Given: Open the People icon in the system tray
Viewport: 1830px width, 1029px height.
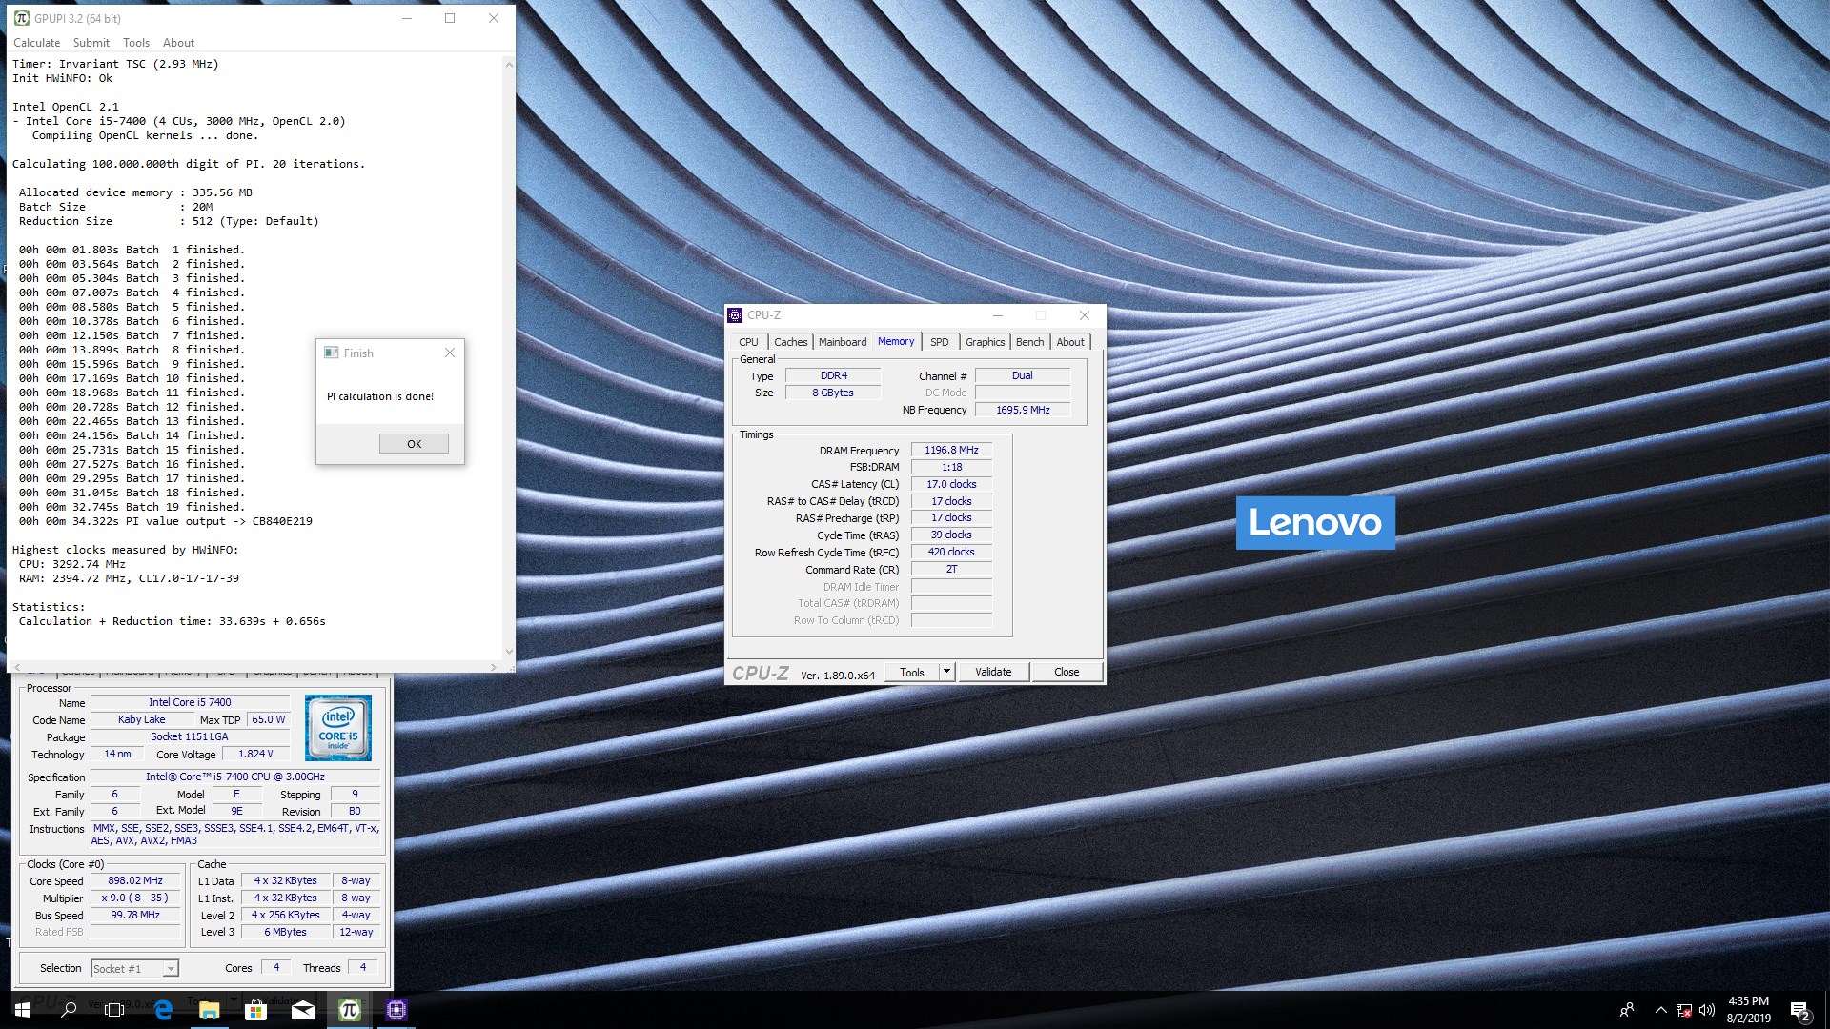Looking at the screenshot, I should [1626, 1010].
